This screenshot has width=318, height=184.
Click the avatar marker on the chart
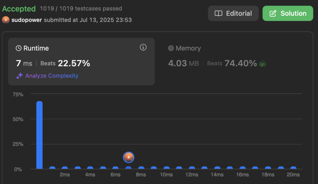(x=129, y=157)
